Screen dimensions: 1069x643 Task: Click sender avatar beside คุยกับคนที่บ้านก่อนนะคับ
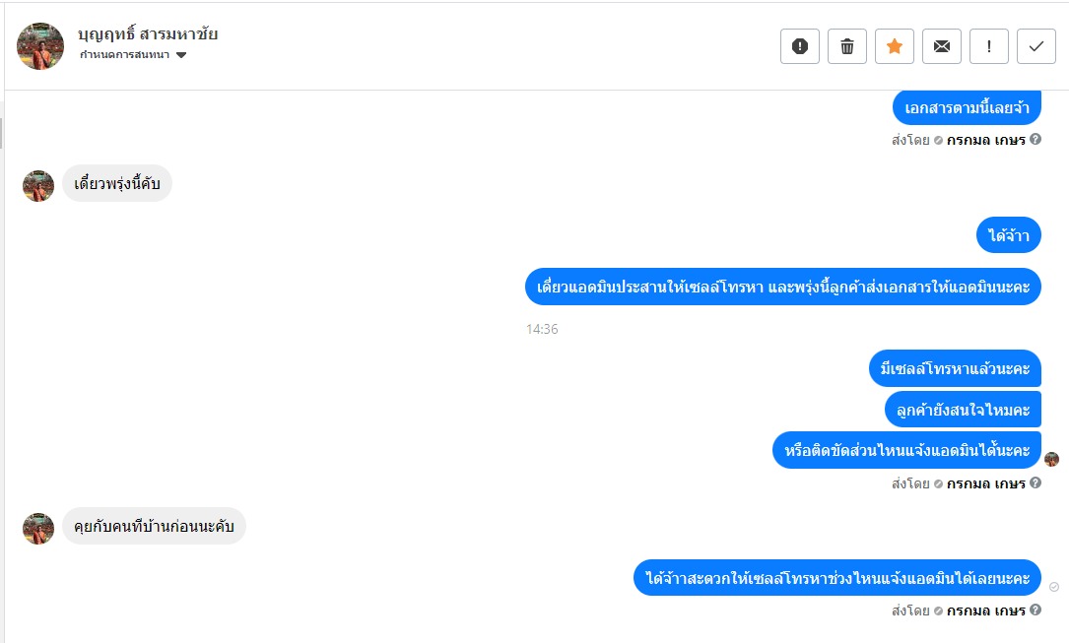click(x=38, y=529)
